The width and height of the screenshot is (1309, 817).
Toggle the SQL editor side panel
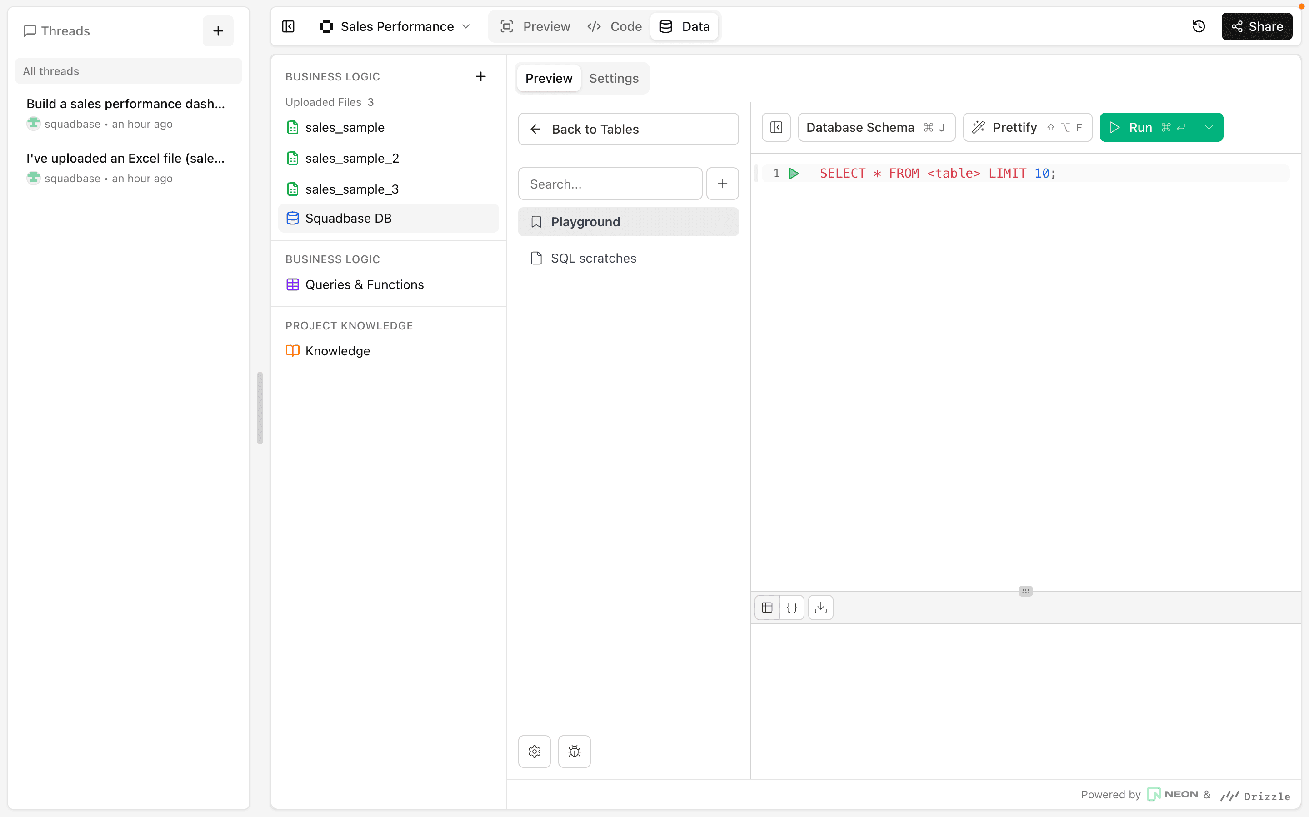[x=776, y=128]
